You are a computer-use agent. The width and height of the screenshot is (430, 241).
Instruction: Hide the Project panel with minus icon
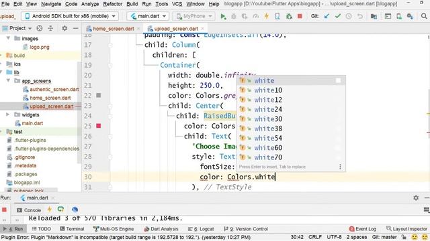click(75, 28)
